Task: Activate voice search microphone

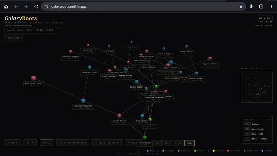Action: (x=251, y=6)
